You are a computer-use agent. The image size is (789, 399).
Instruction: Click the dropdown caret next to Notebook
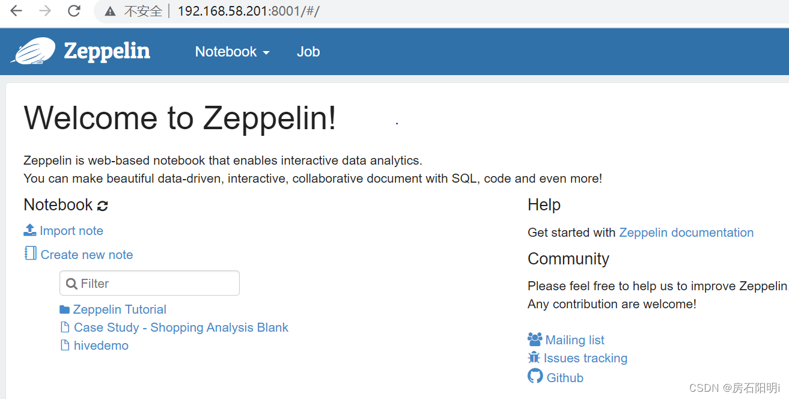click(x=267, y=53)
